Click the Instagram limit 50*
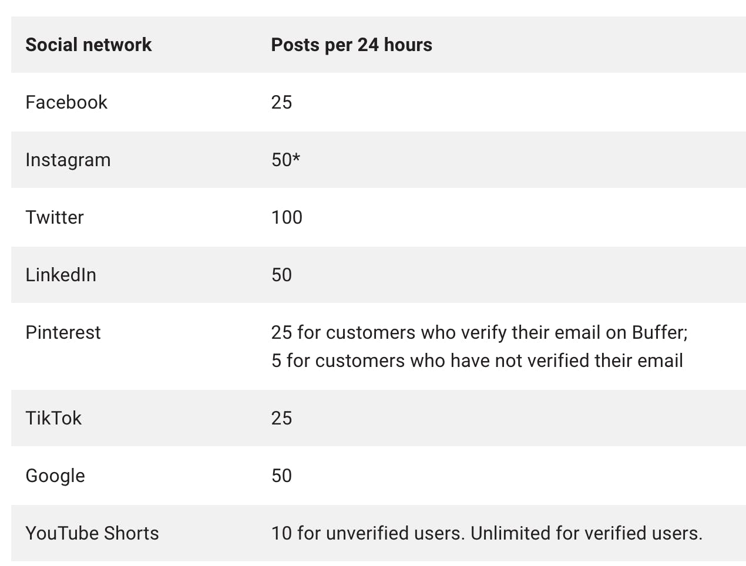Screen dimensions: 746x566 (285, 160)
